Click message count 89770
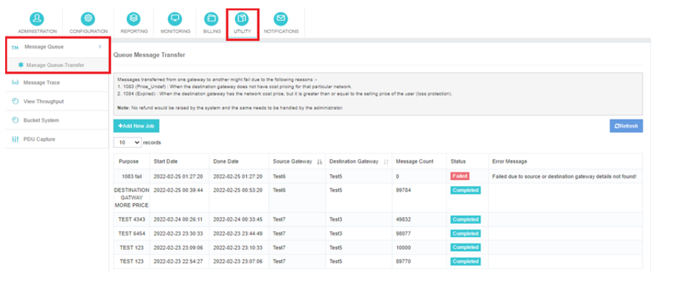Viewport: 673px width, 281px height. point(403,262)
